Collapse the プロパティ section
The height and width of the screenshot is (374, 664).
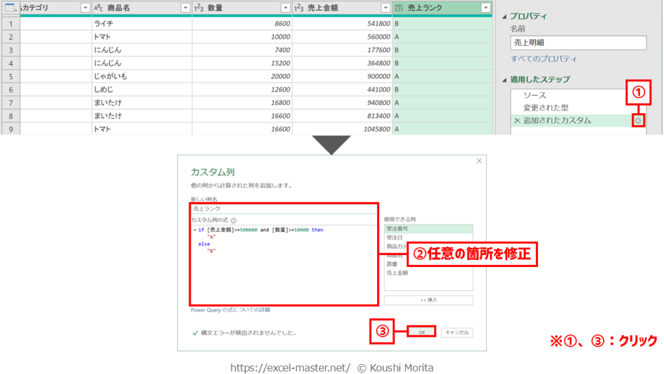pos(504,16)
